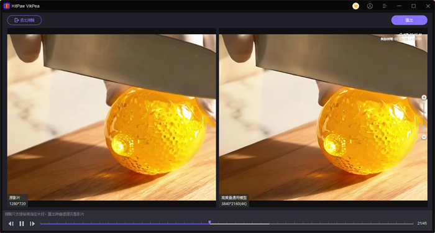
Task: Click the 21/45 frame counter
Action: (422, 224)
